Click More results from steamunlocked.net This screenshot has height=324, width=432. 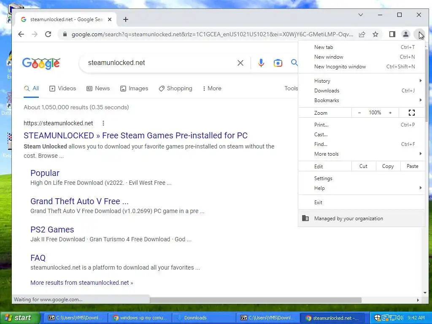point(81,283)
